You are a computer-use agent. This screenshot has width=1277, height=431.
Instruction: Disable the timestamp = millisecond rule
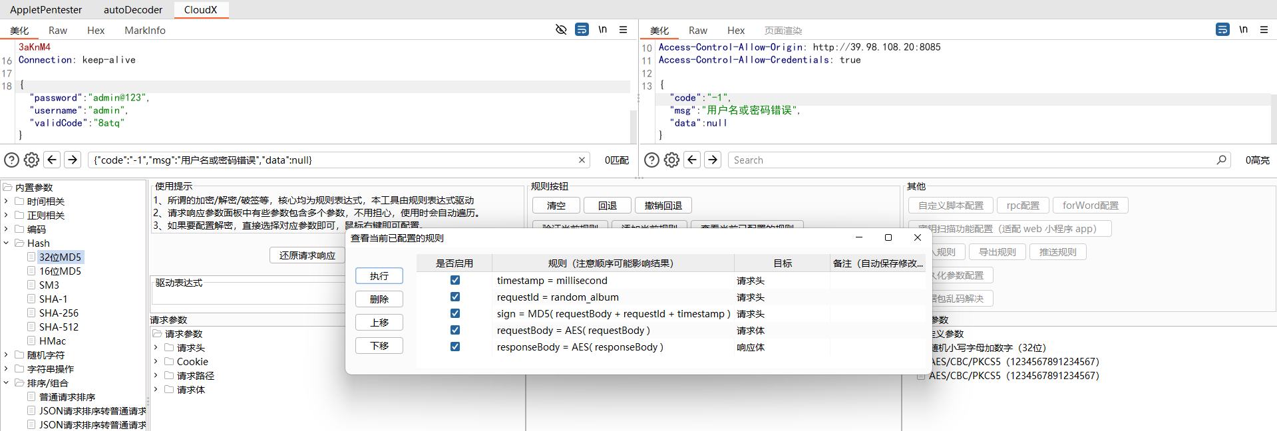[455, 280]
